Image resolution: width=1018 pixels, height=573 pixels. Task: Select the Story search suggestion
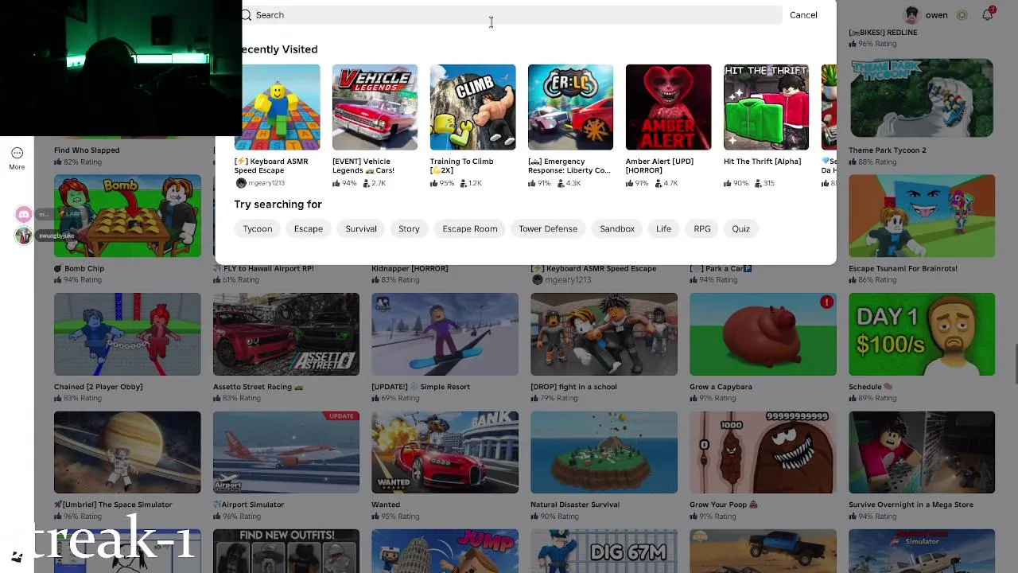click(x=409, y=229)
